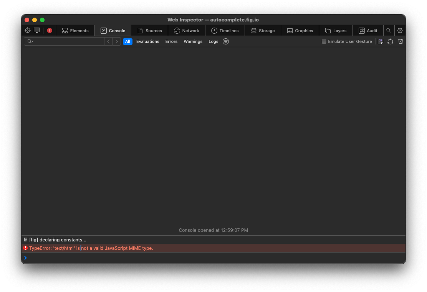Activate the element inspection crosshair tool
Screen dimensions: 427x292
click(27, 30)
